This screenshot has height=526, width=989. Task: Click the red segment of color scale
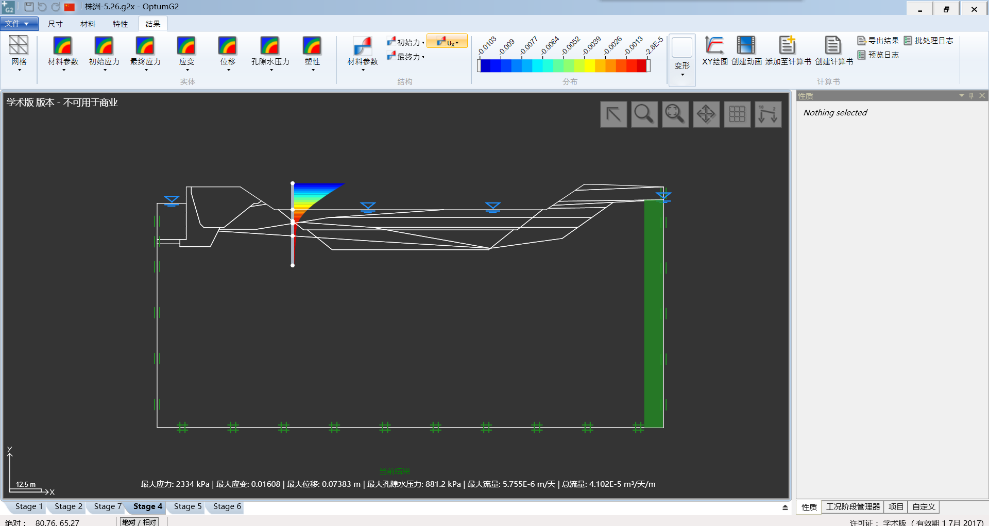pos(641,65)
